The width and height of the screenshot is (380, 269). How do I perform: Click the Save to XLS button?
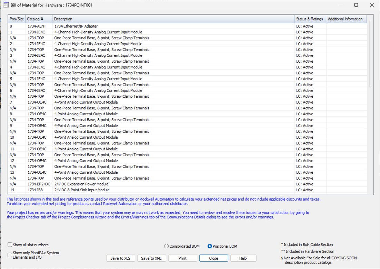point(120,258)
